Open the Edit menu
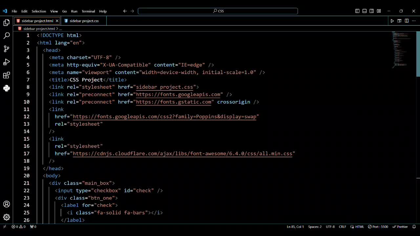The height and width of the screenshot is (236, 420). coord(24,11)
